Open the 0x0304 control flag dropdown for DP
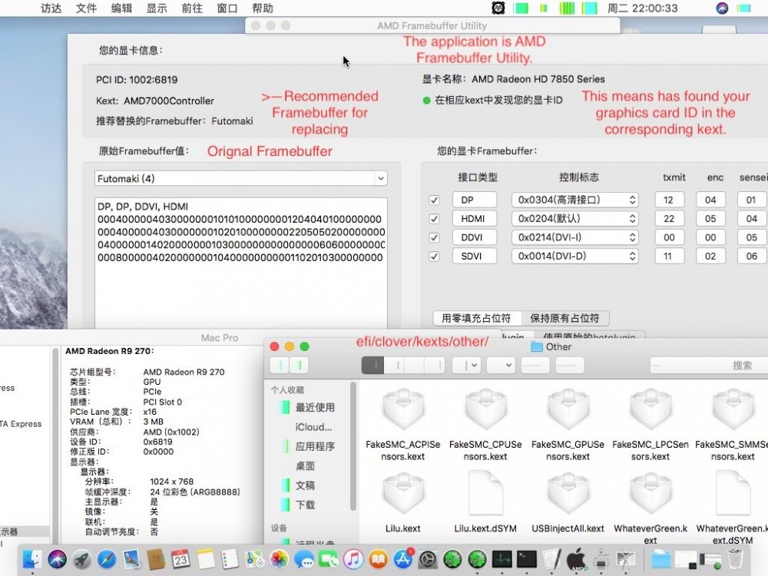Image resolution: width=768 pixels, height=576 pixels. (575, 200)
